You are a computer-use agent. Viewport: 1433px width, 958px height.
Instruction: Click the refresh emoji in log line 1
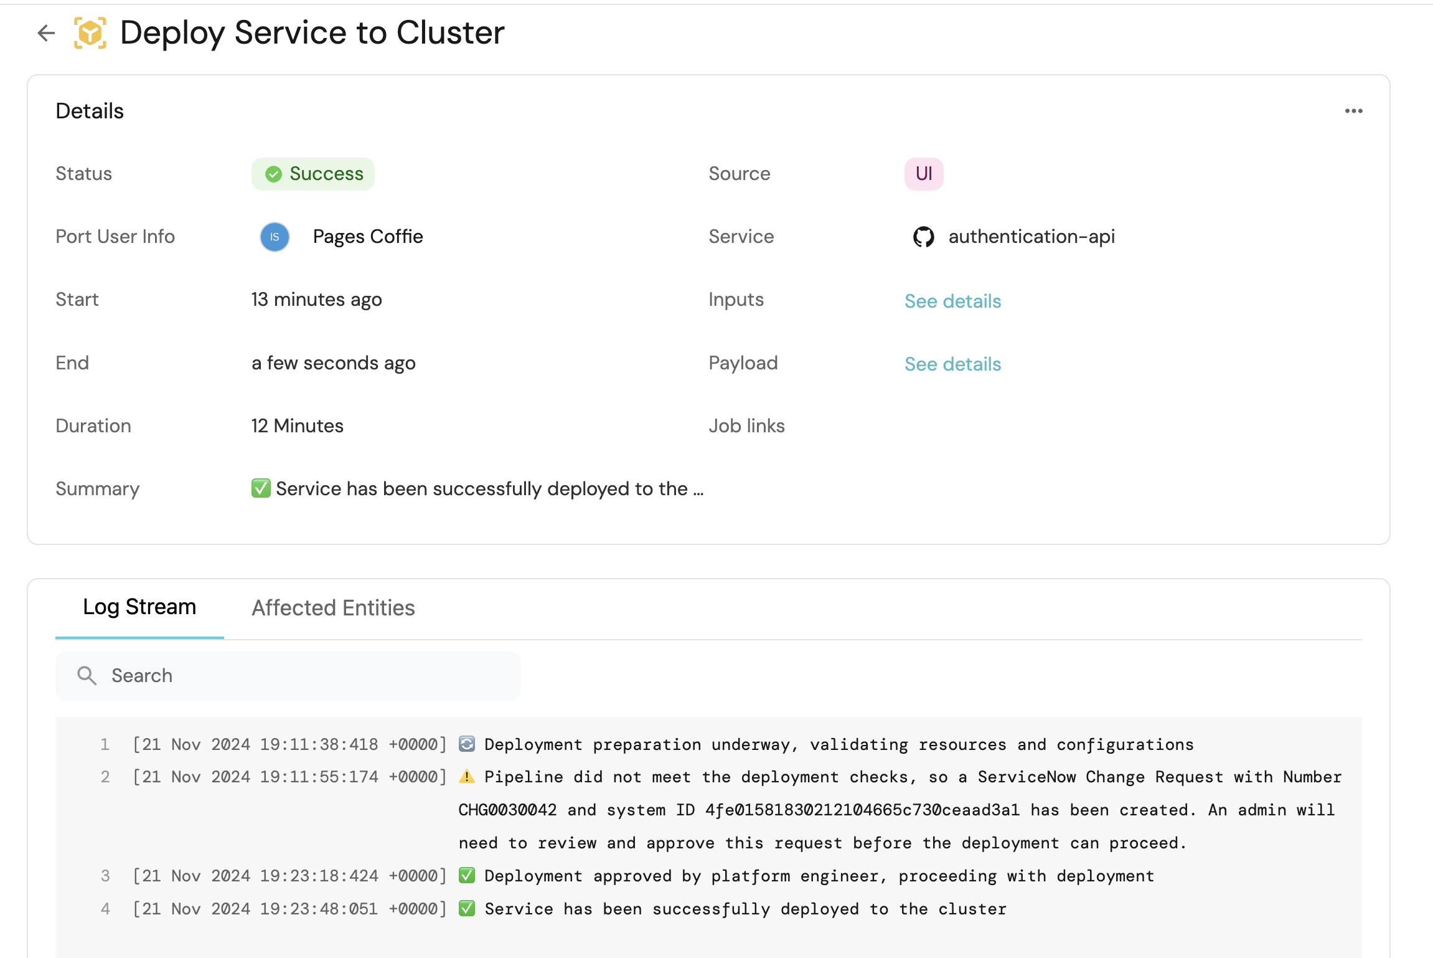pyautogui.click(x=467, y=744)
